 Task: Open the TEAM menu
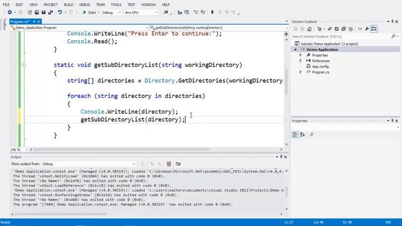click(100, 4)
